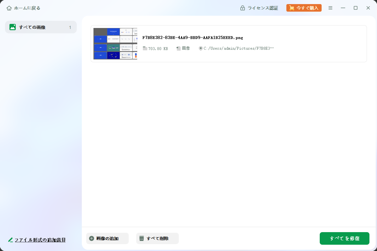Select the F7B8E382 PNG file name

193,38
